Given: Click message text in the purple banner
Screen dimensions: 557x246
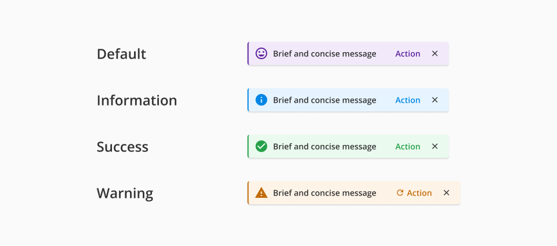Looking at the screenshot, I should (324, 53).
